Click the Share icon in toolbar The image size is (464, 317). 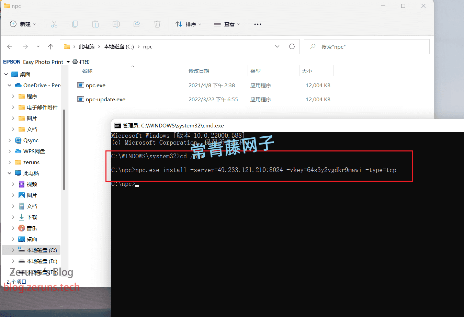point(137,24)
